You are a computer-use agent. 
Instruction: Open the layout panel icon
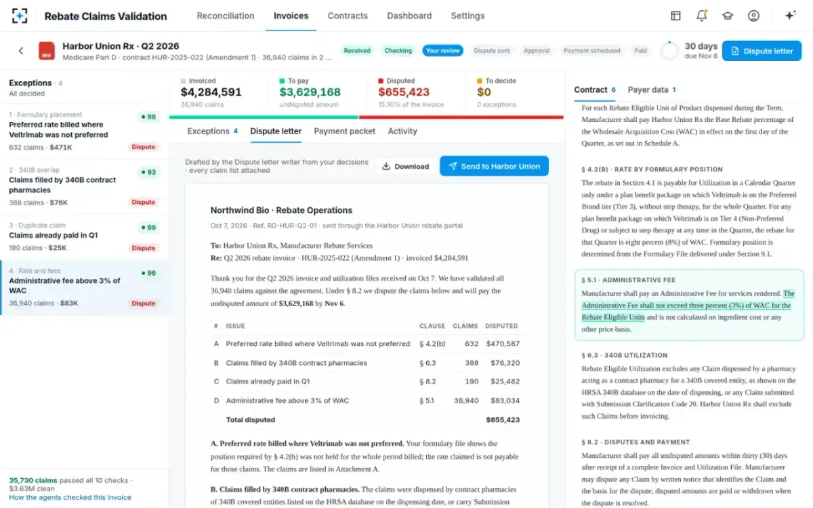(675, 16)
